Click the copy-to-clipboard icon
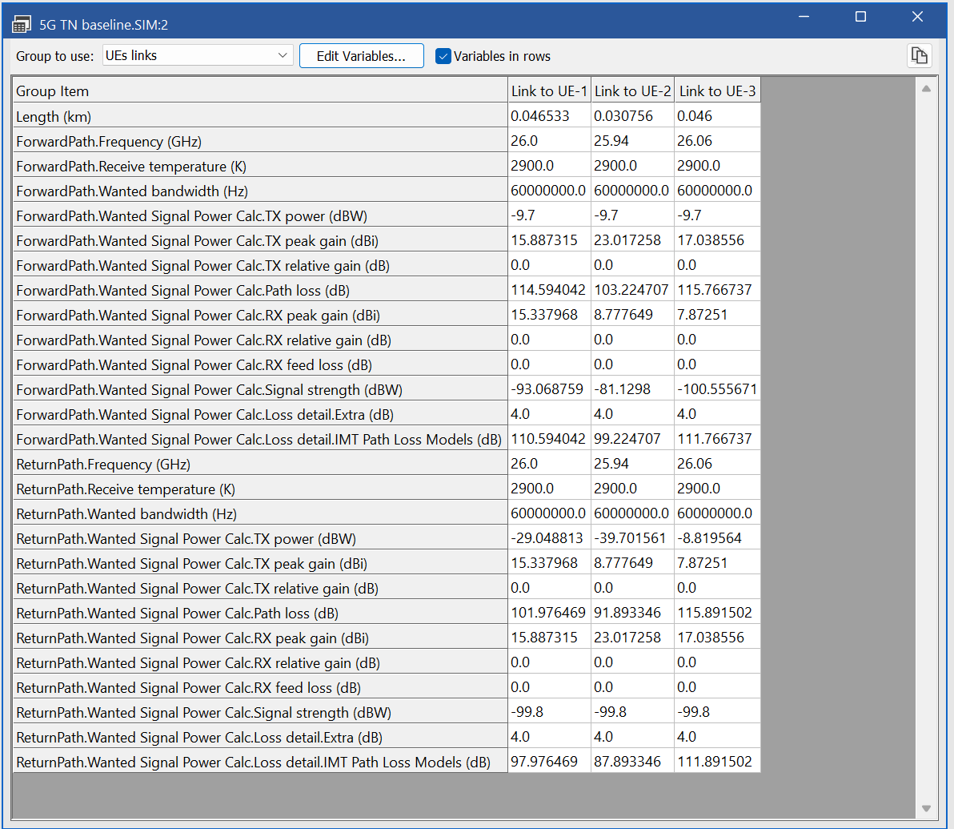954x829 pixels. coord(919,56)
